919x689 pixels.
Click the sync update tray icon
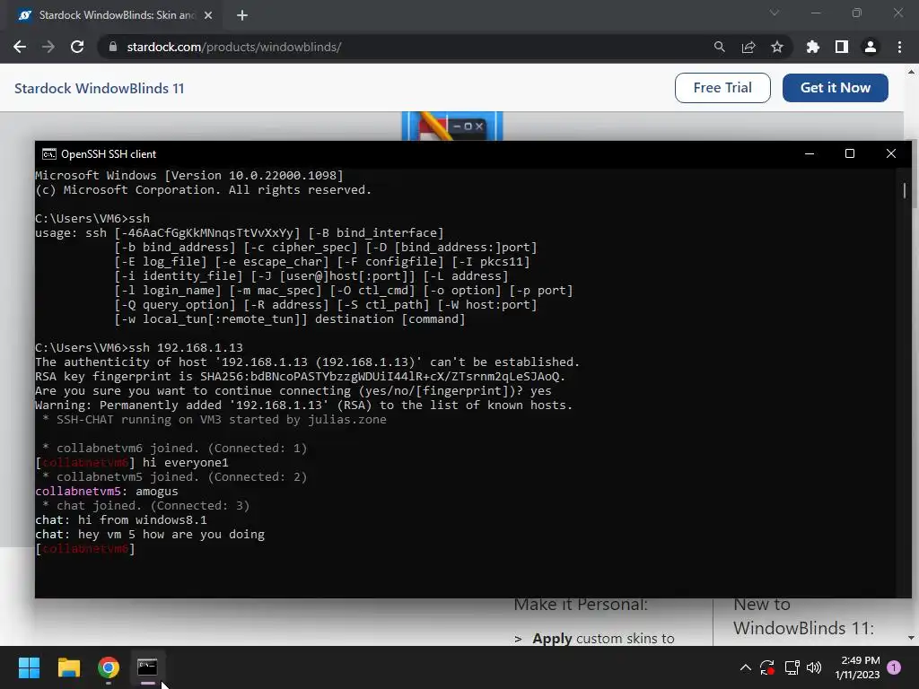pyautogui.click(x=767, y=667)
